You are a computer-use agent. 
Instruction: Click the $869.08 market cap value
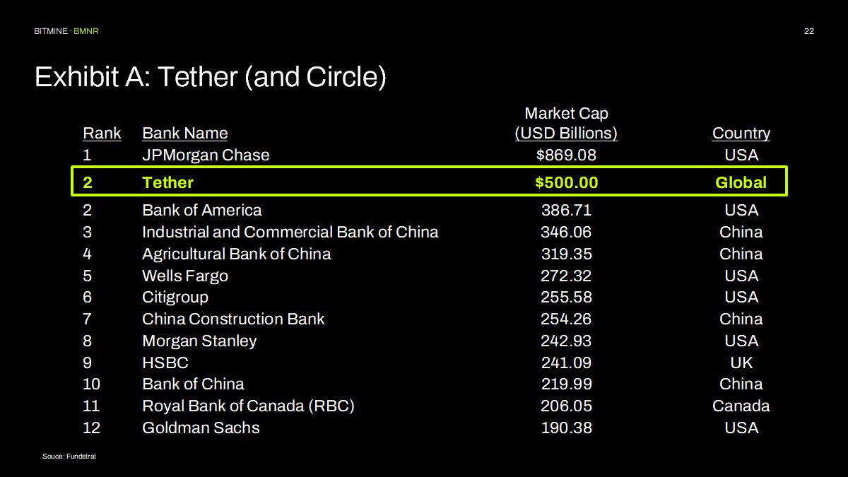[x=566, y=155]
